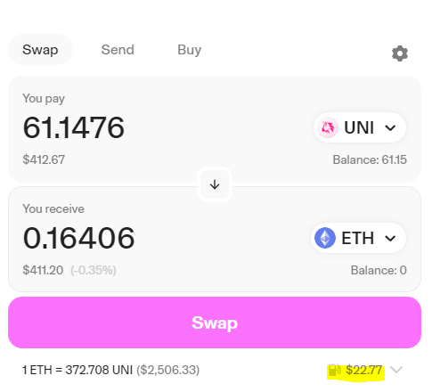Open swap settings gear icon
The height and width of the screenshot is (392, 432).
click(400, 53)
